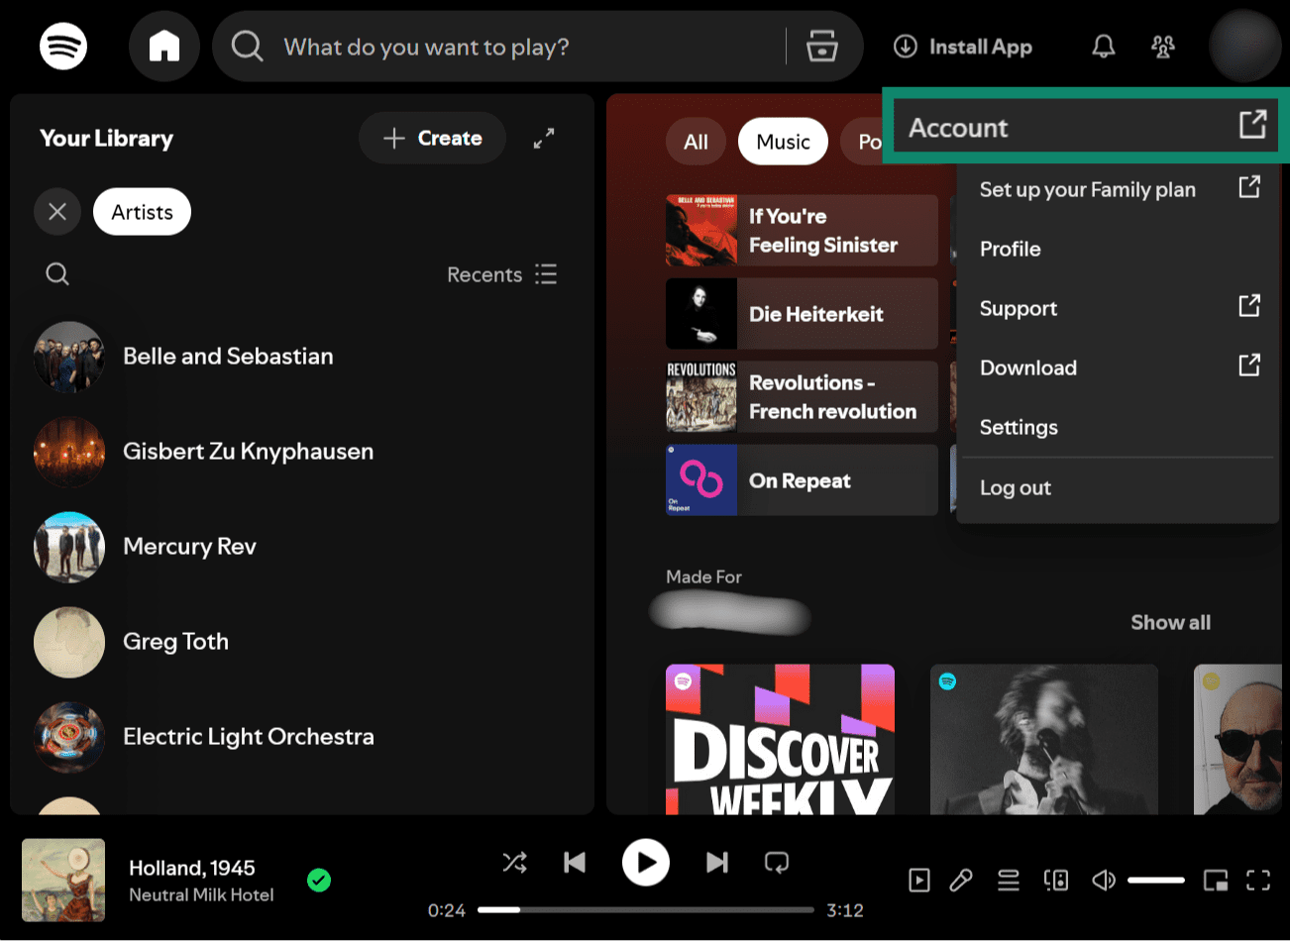Open the lyrics view
1290x941 pixels.
pyautogui.click(x=960, y=880)
